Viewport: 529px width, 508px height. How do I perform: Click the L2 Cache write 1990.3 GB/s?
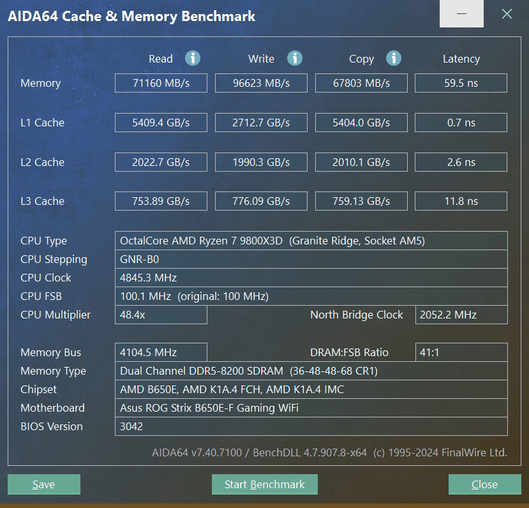point(261,162)
